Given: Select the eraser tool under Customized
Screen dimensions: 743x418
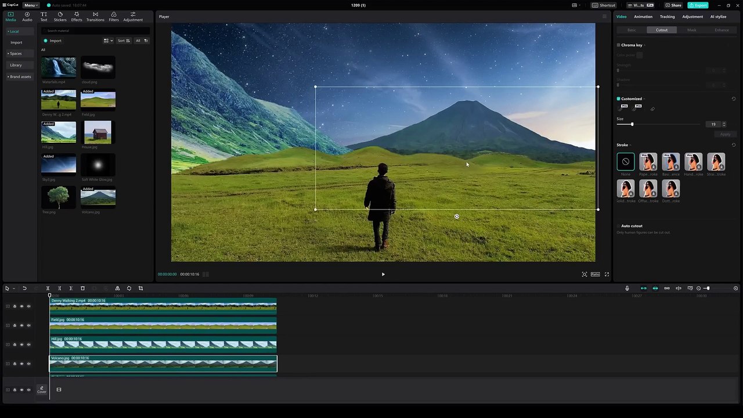Looking at the screenshot, I should pos(652,109).
